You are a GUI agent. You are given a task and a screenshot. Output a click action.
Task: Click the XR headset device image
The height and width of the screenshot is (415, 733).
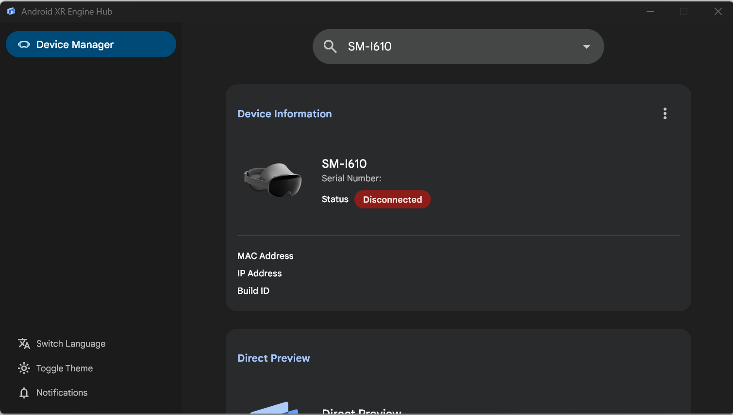pos(273,180)
